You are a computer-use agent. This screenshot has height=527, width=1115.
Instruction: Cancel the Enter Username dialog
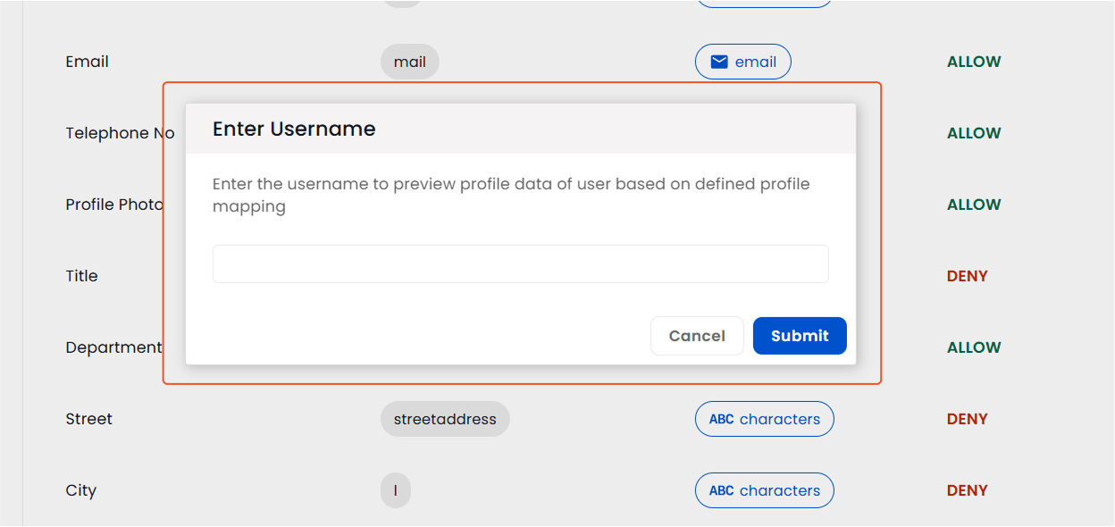coord(697,335)
